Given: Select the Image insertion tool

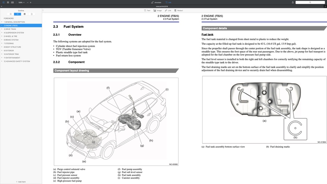Looking at the screenshot, I should pos(158,10).
